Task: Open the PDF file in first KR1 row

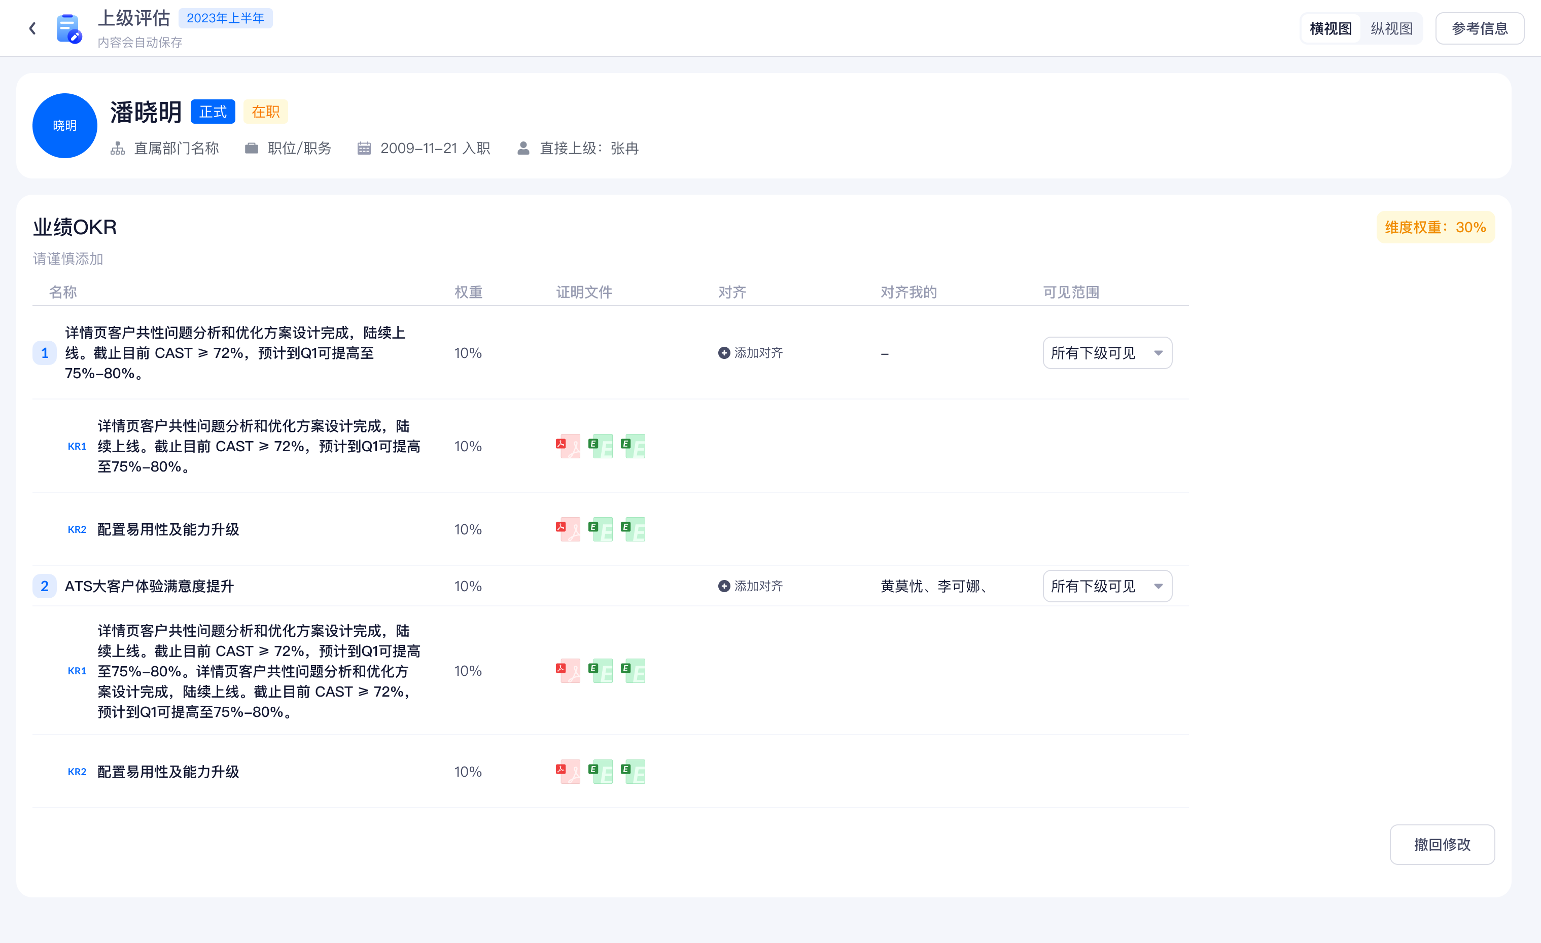Action: click(568, 446)
